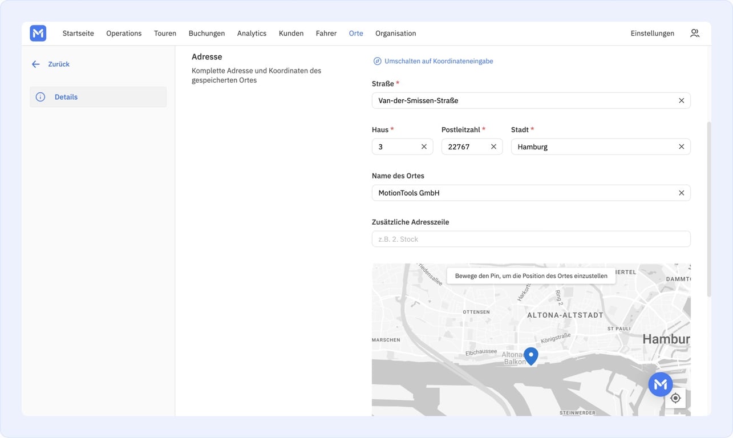The image size is (733, 438).
Task: Go to Startseite
Action: pos(78,33)
